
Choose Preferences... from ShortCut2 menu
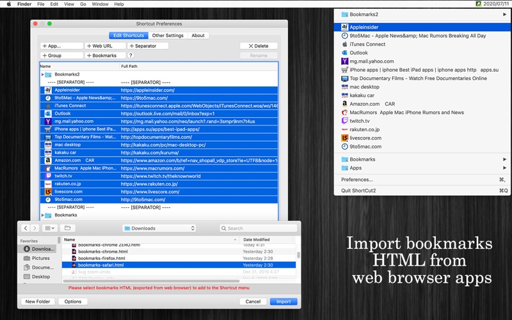click(x=423, y=180)
